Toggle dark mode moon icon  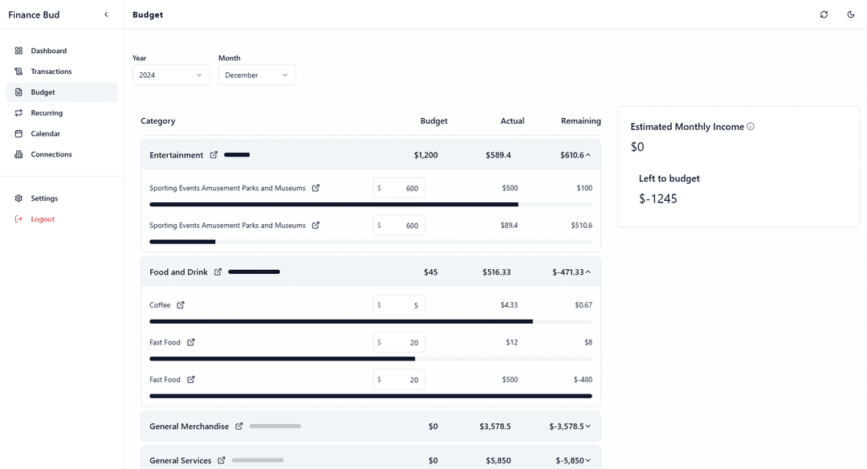pyautogui.click(x=851, y=15)
